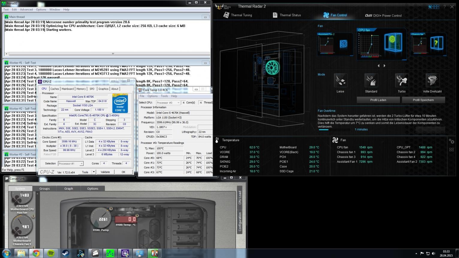Viewport: 459px width, 258px height.
Task: Show next fan with right arrow
Action: (x=384, y=66)
